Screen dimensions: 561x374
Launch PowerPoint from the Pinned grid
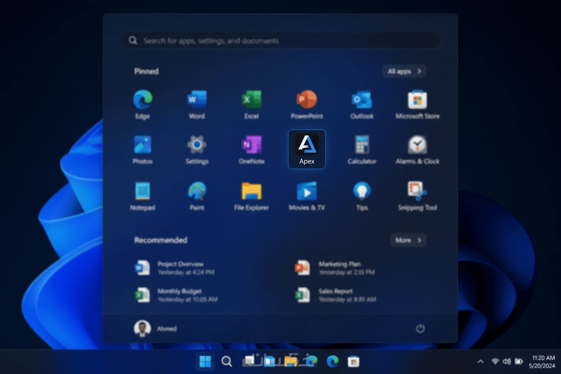click(307, 104)
